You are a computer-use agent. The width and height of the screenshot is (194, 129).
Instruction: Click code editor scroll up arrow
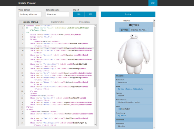pyautogui.click(x=95, y=26)
